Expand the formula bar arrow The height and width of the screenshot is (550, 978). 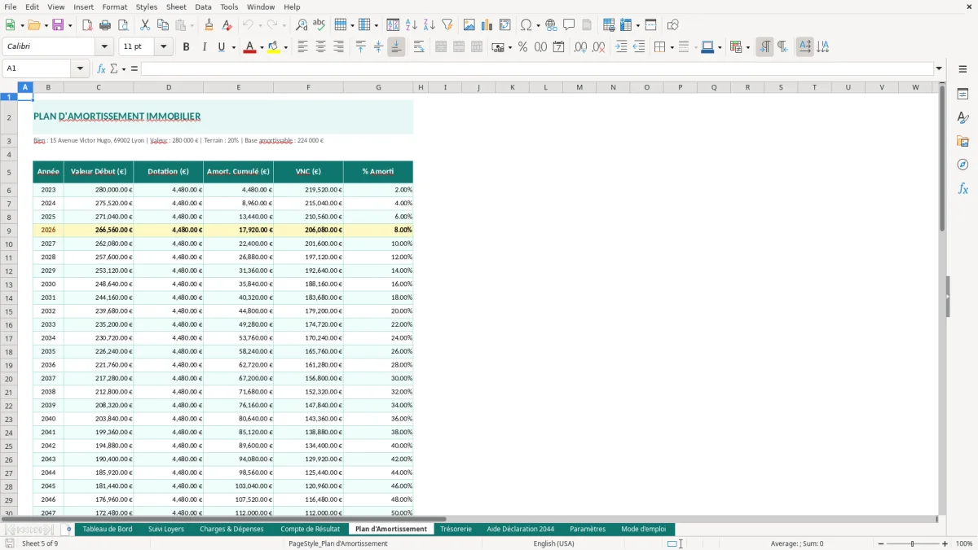[x=939, y=68]
